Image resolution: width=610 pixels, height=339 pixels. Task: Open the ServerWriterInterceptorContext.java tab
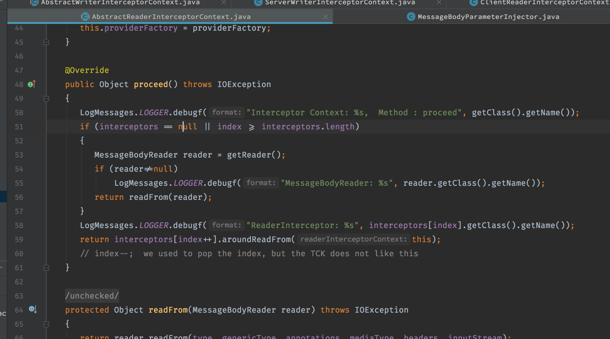tap(340, 3)
